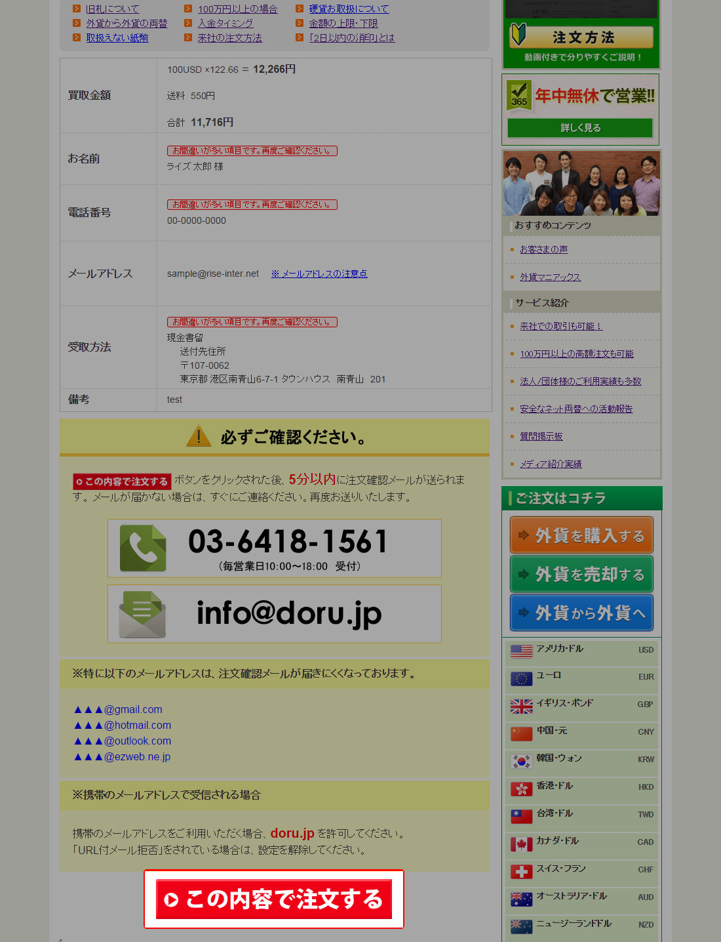This screenshot has width=721, height=942.
Task: Click the staff group photo thumbnail
Action: (581, 184)
